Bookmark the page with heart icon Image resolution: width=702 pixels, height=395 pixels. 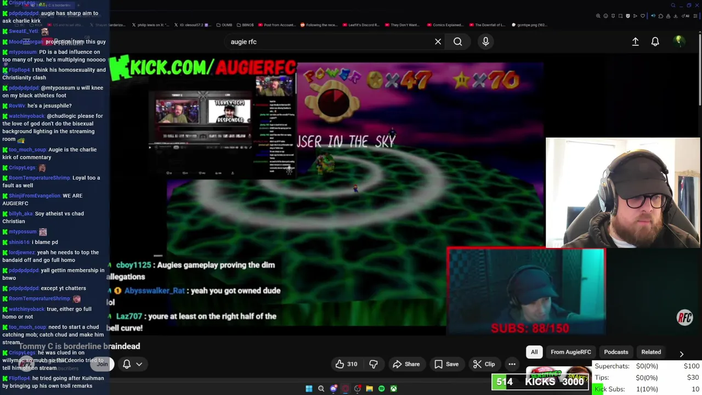643,16
